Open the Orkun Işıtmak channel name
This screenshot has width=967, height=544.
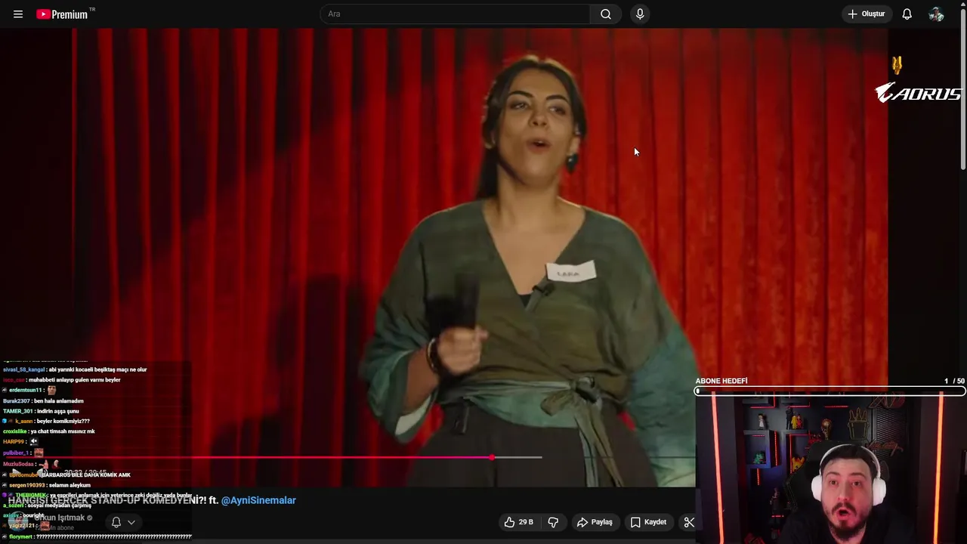point(61,518)
